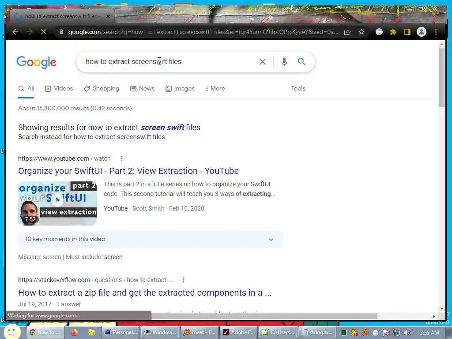Click the 'Must include: screen' link
Viewport: 452px width, 339px height.
click(113, 257)
